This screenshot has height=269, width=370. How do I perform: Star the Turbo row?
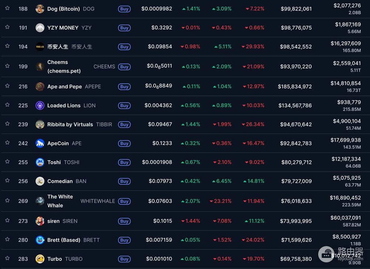(x=7, y=258)
